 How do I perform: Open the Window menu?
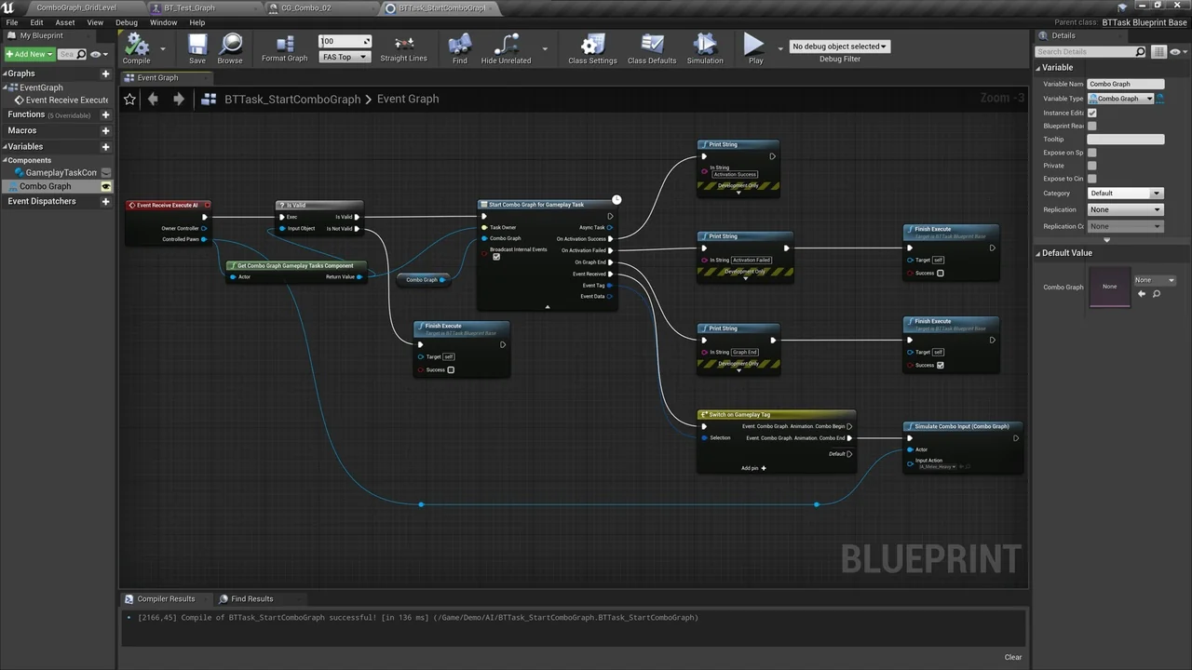click(164, 22)
